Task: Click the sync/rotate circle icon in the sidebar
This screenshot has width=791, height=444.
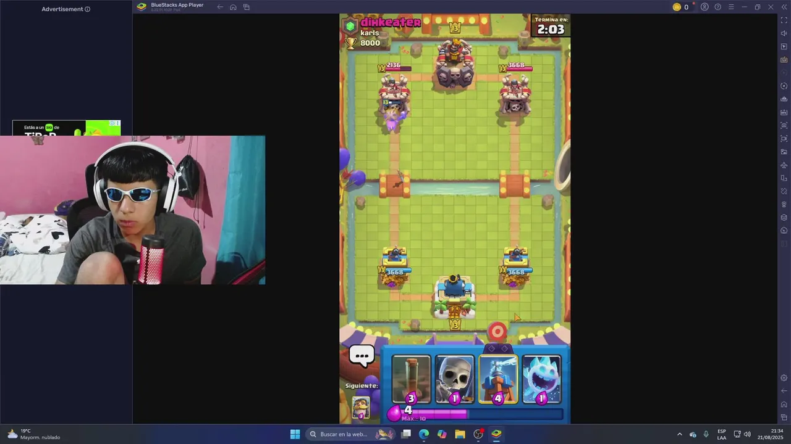Action: point(784,86)
